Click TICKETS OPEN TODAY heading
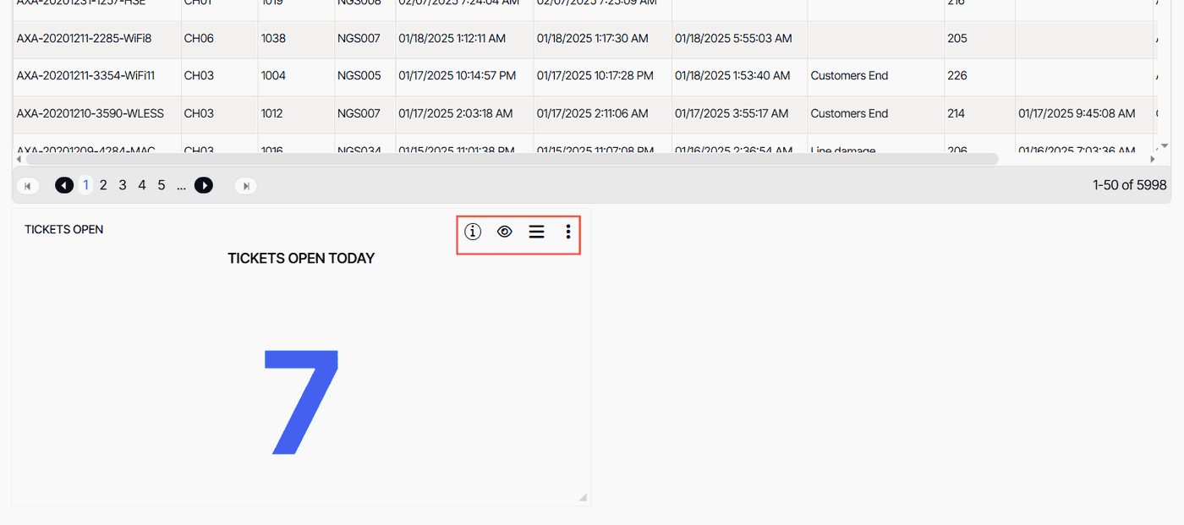 pos(301,259)
